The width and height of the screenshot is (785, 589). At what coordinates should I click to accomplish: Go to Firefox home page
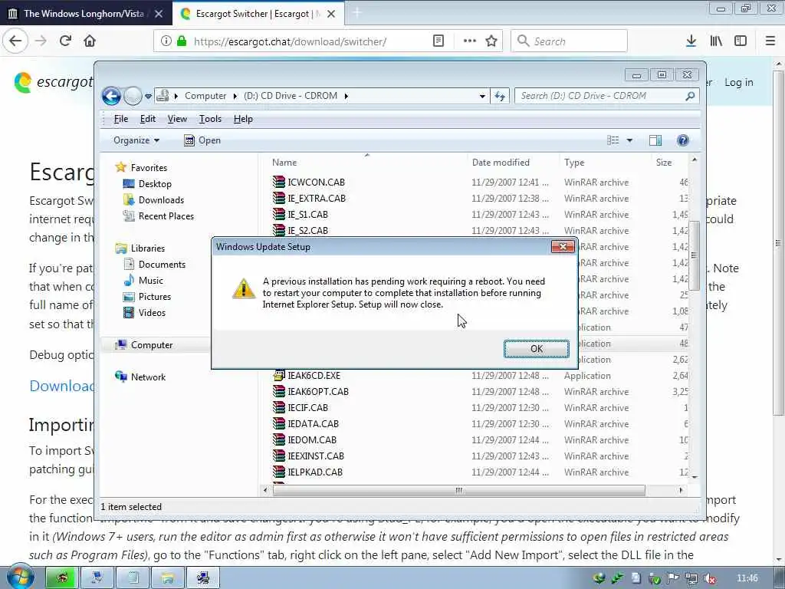point(90,41)
